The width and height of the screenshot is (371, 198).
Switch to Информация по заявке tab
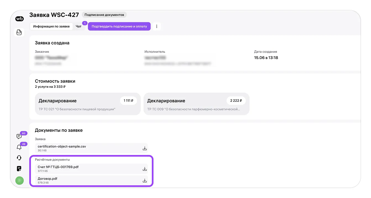51,26
